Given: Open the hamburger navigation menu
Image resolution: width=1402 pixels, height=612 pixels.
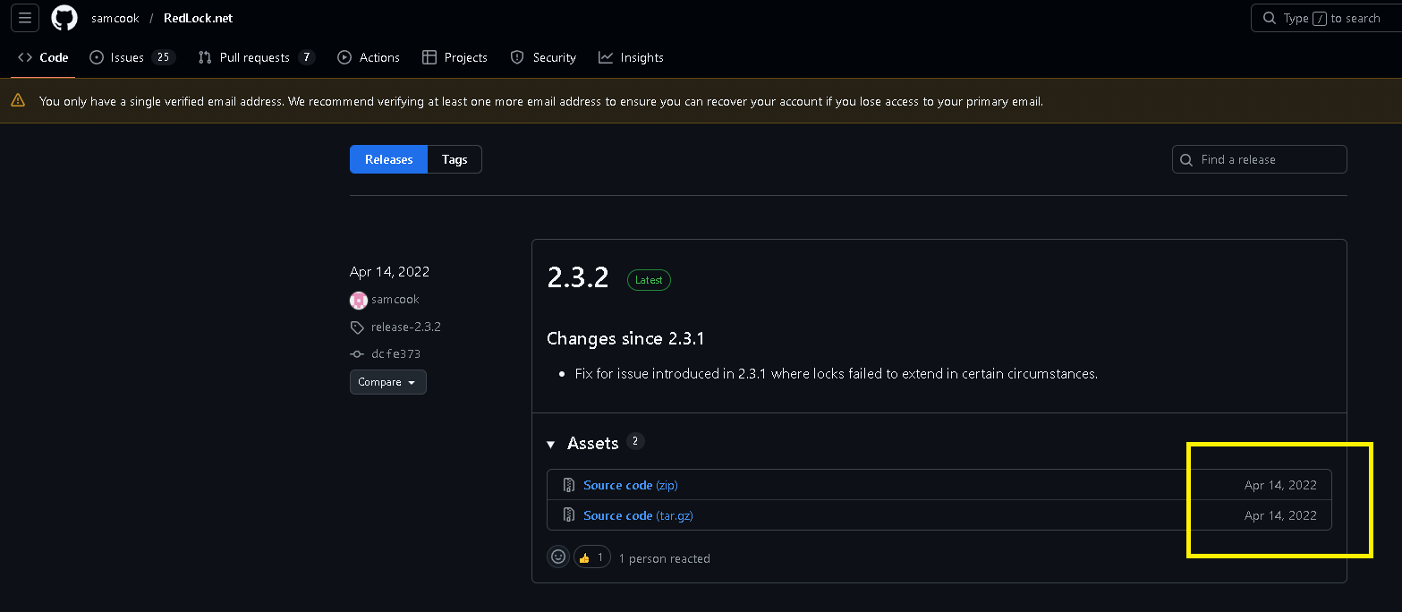Looking at the screenshot, I should 25,18.
